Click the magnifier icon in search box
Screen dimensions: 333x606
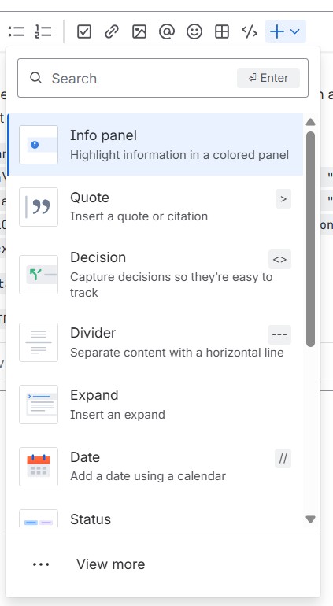[x=35, y=78]
